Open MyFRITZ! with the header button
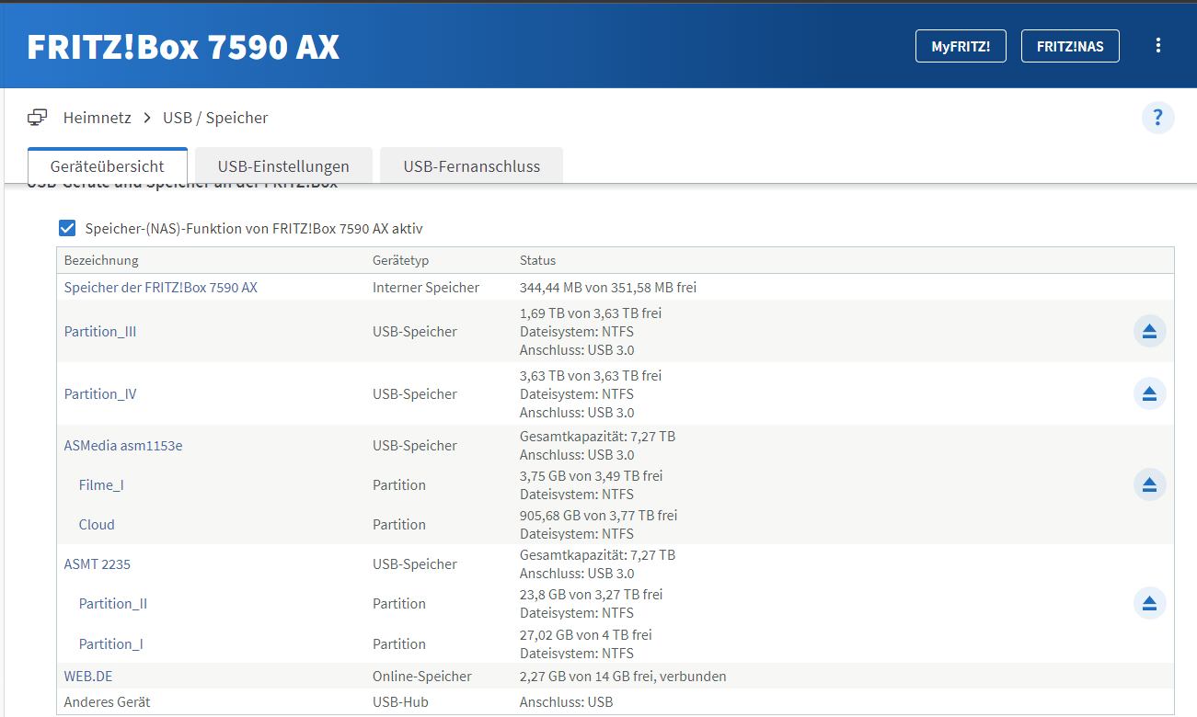Viewport: 1197px width, 717px height. coord(961,45)
